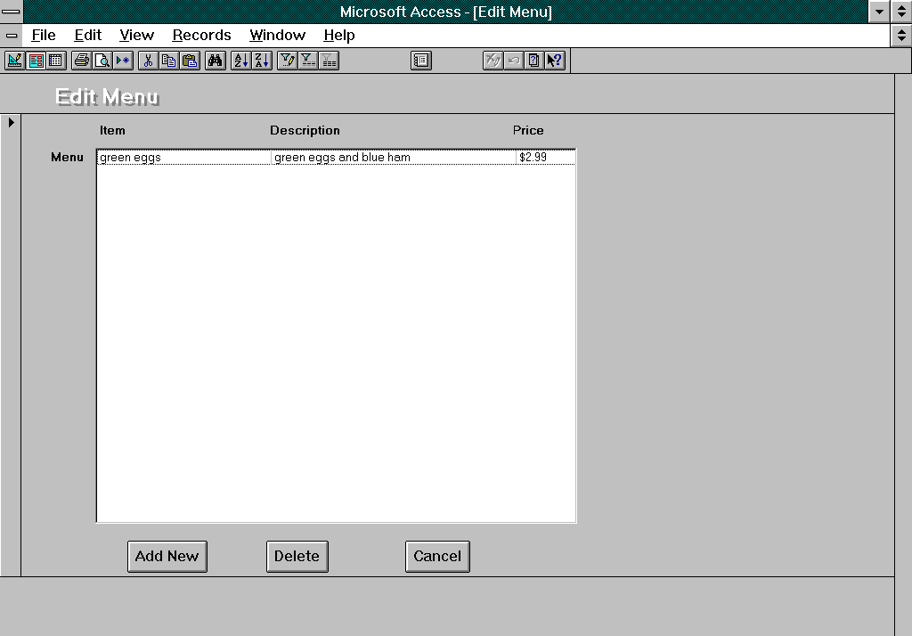
Task: Click the context Help pointer icon
Action: click(x=555, y=61)
